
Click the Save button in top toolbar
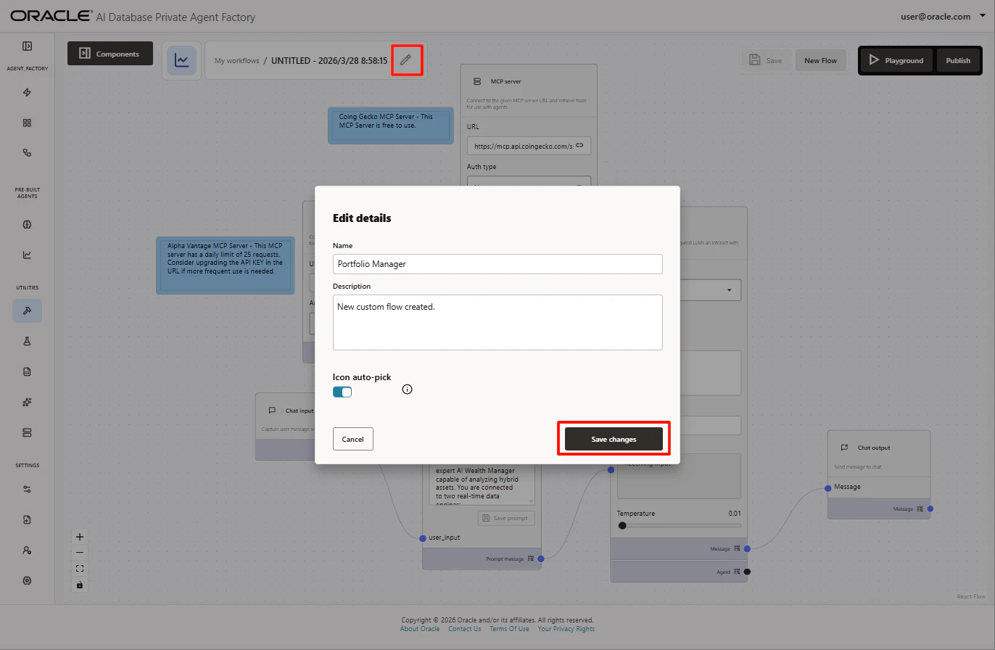tap(767, 60)
